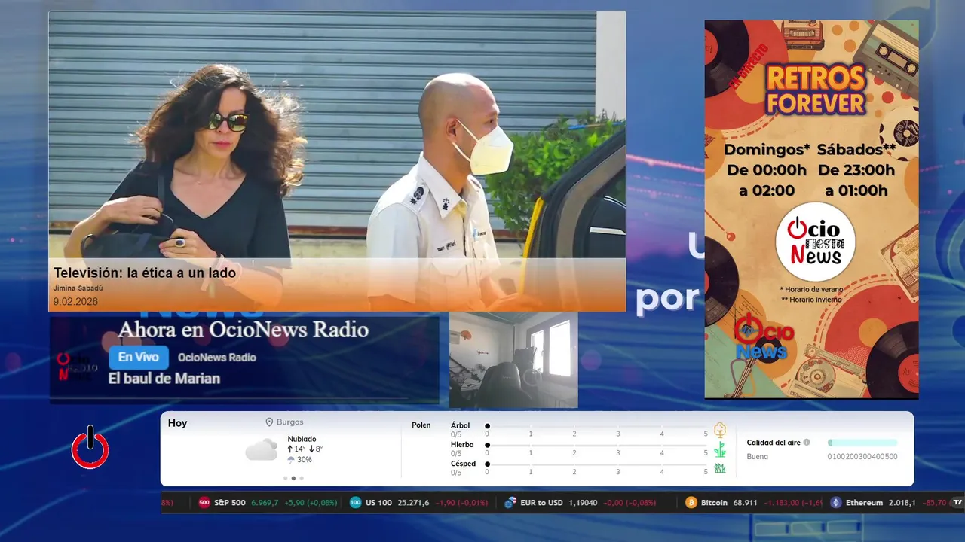This screenshot has width=965, height=542.
Task: Click the Hoy weather heading
Action: [x=177, y=423]
